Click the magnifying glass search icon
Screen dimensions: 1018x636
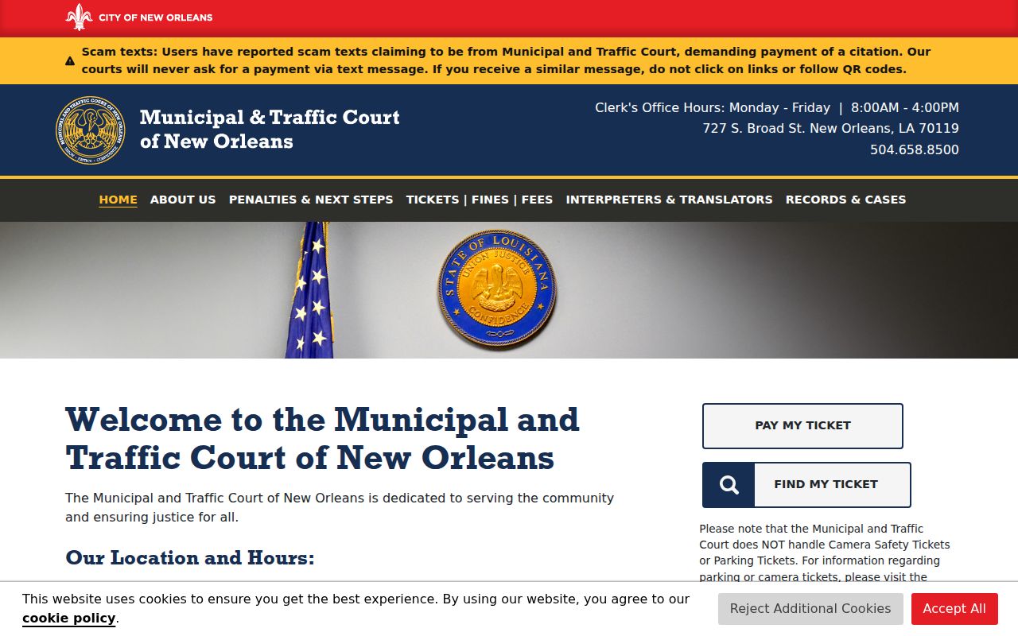pos(729,485)
